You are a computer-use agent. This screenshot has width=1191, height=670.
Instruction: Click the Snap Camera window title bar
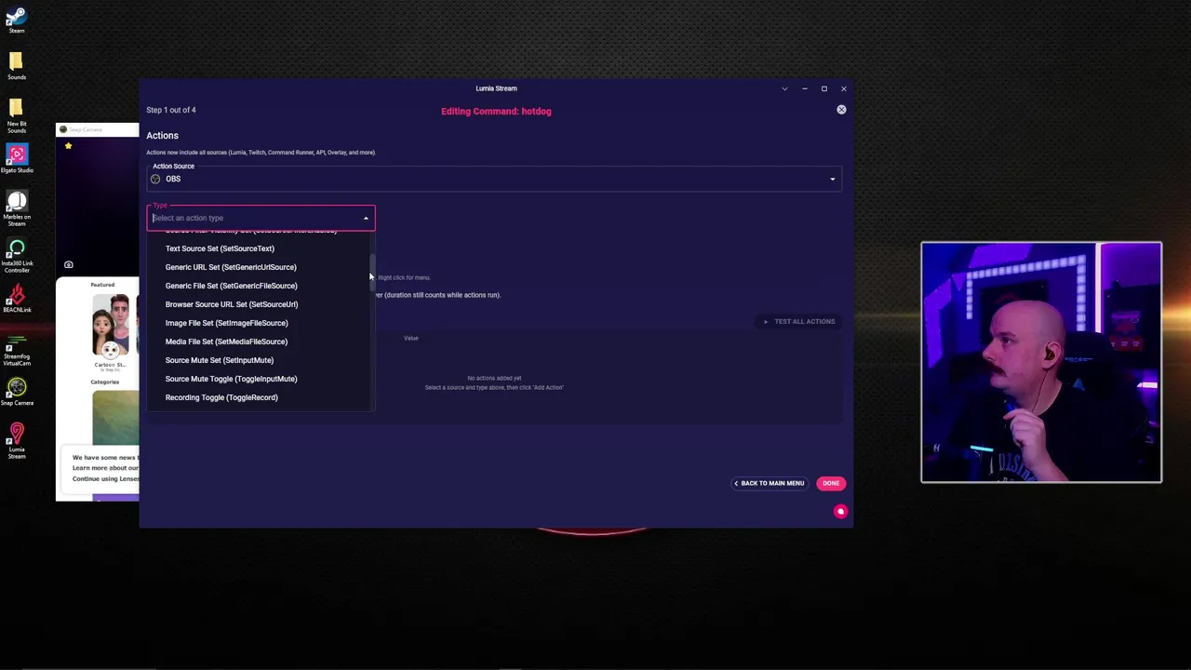98,129
